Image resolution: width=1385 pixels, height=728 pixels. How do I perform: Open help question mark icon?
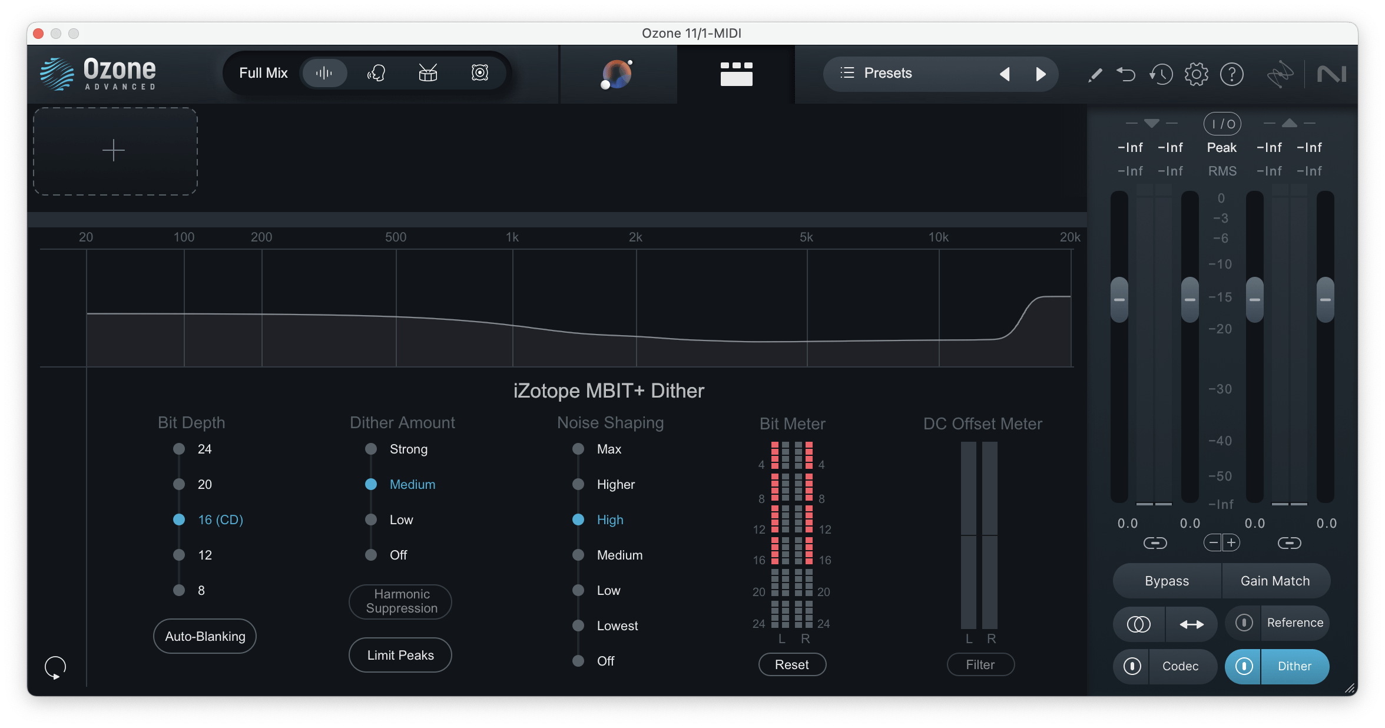[x=1231, y=74]
